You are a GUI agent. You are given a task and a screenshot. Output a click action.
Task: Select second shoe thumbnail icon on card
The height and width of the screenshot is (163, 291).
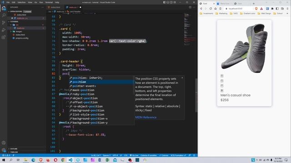click(222, 81)
